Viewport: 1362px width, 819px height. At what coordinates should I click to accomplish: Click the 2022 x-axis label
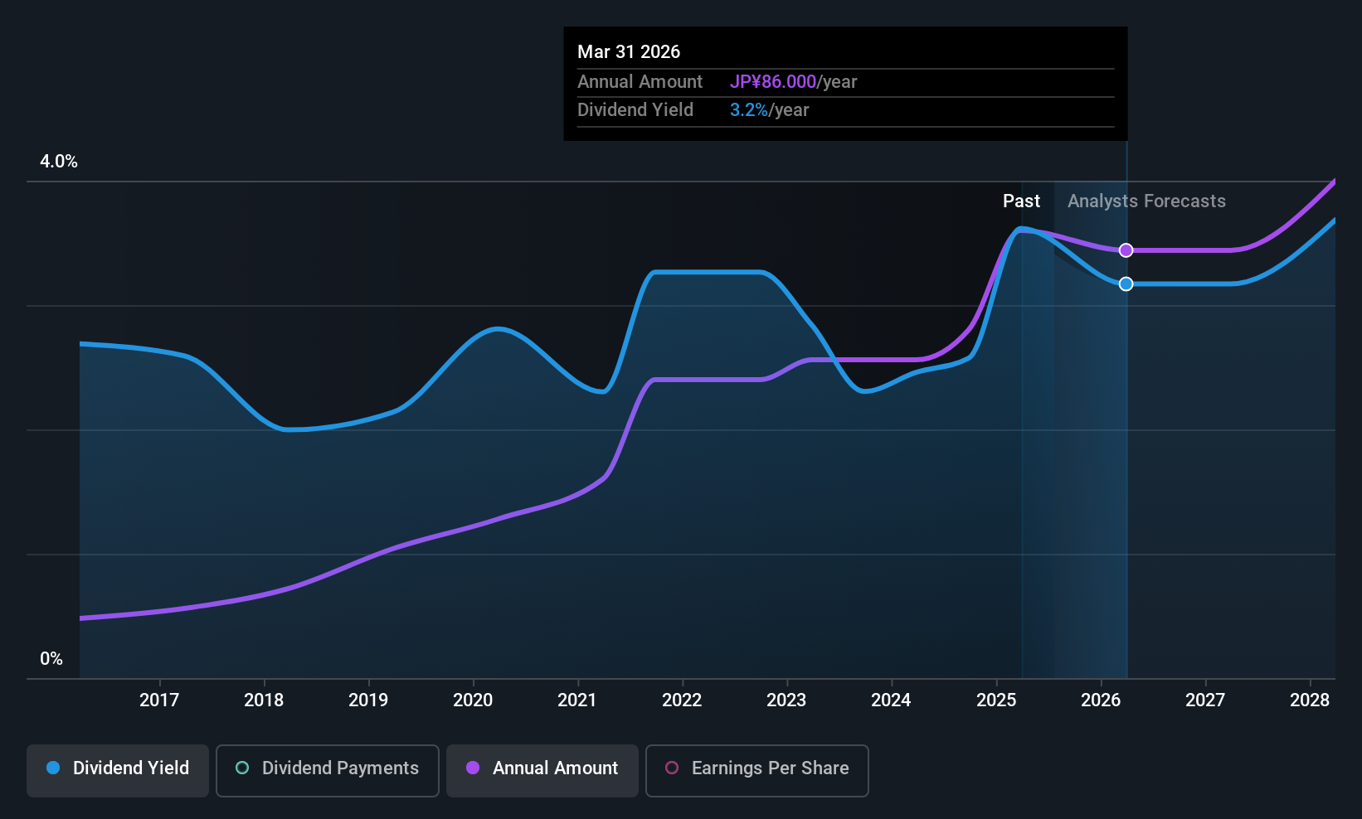(x=682, y=700)
